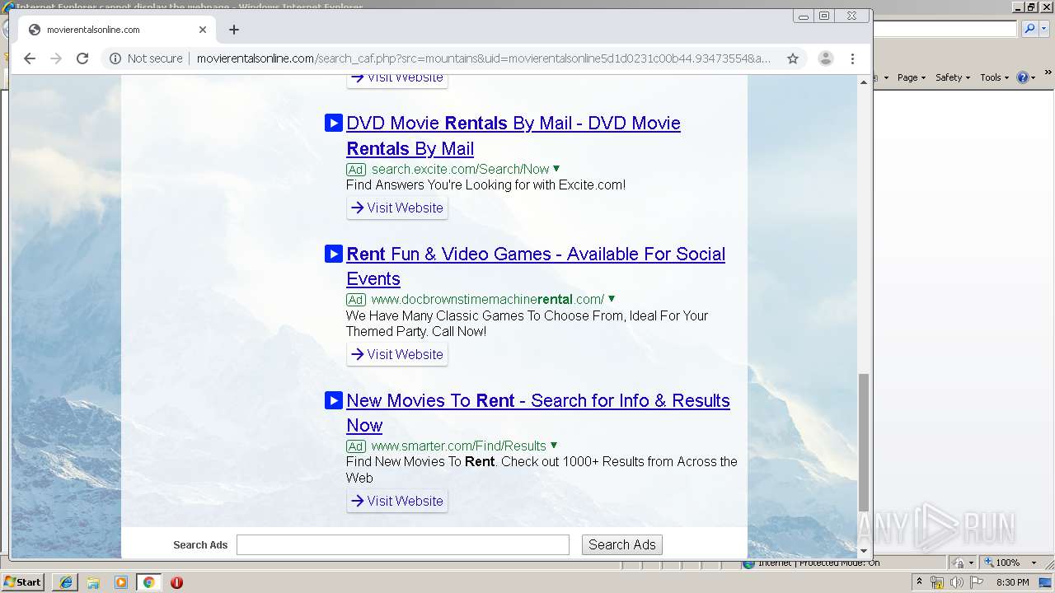Reload the movierentalsonline.com page
The width and height of the screenshot is (1055, 593).
82,58
